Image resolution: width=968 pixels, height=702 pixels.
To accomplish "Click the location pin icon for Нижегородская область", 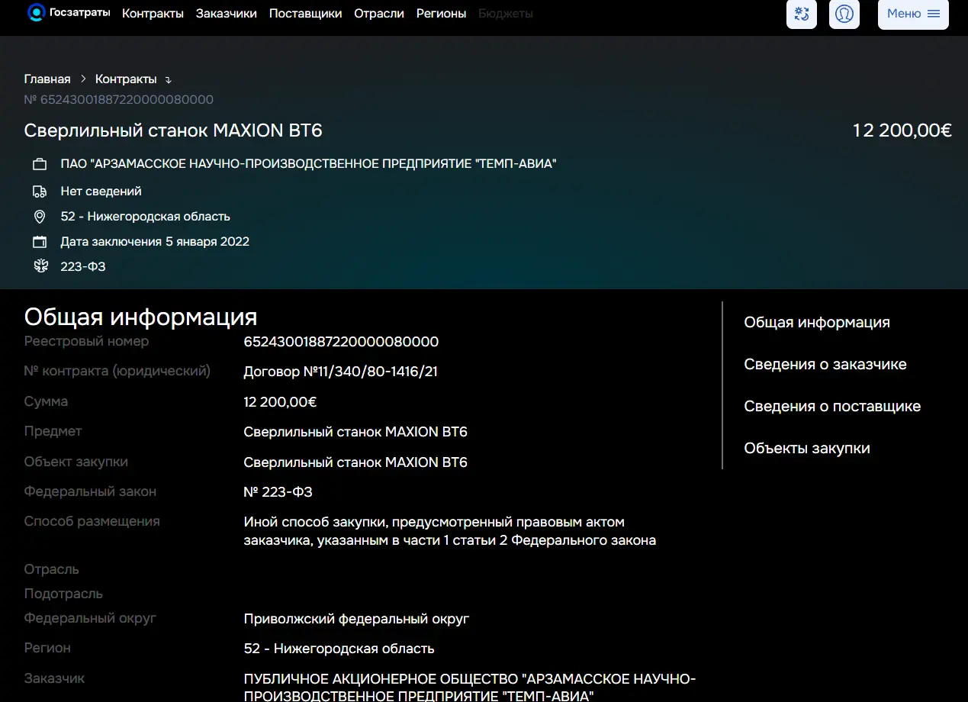I will click(x=40, y=217).
